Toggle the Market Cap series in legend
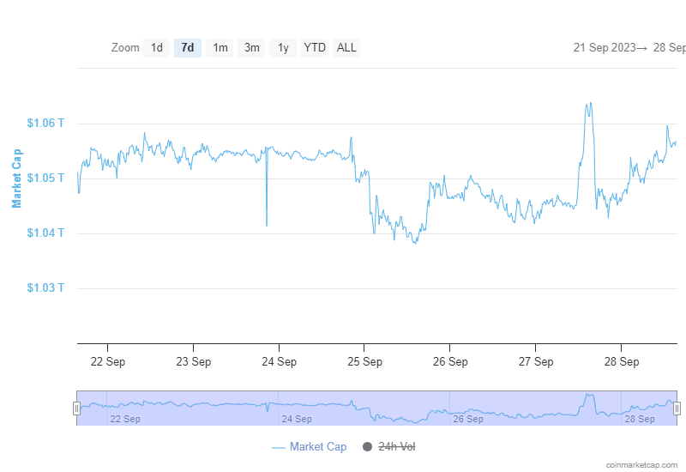686x472 pixels. (309, 447)
